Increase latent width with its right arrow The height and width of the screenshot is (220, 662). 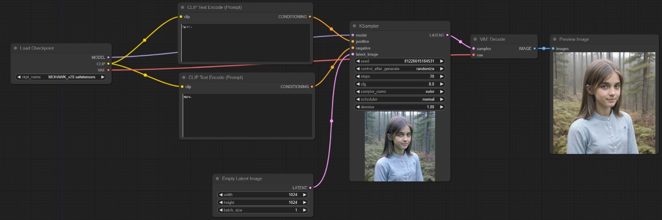304,194
